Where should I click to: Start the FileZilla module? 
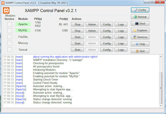point(77,37)
